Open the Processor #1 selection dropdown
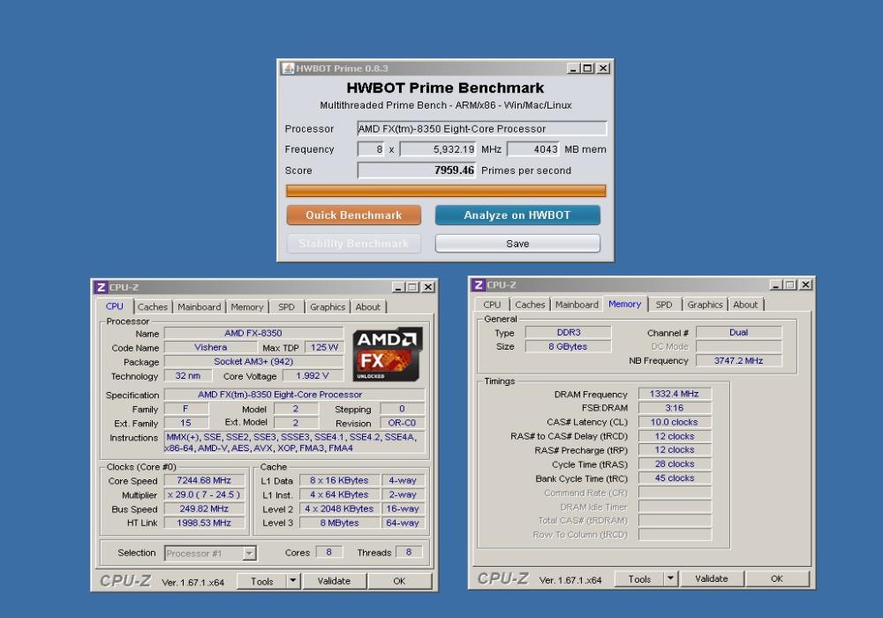 coord(249,554)
